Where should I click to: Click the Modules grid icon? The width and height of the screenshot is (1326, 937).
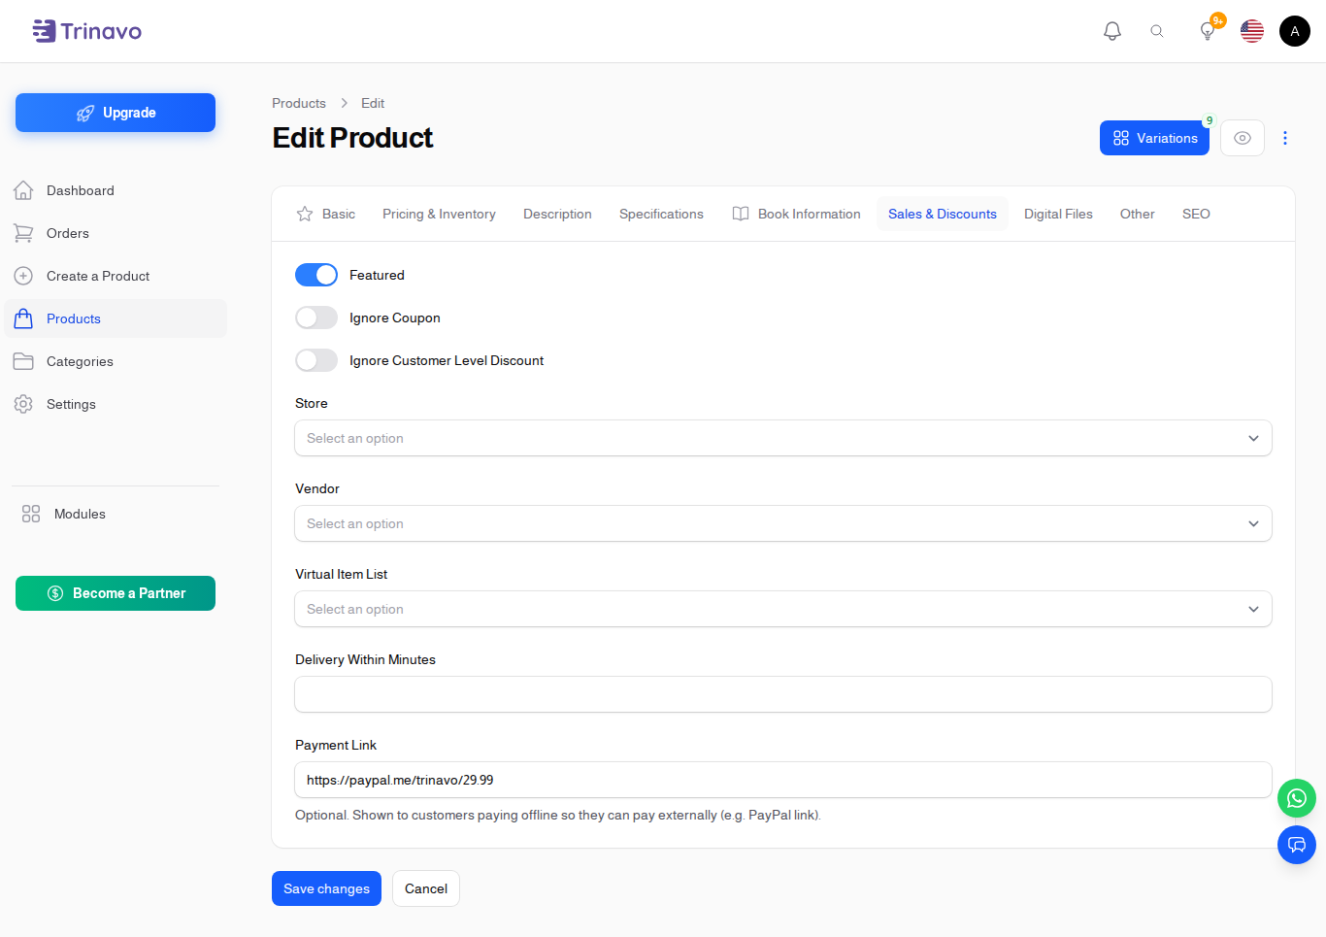click(31, 514)
